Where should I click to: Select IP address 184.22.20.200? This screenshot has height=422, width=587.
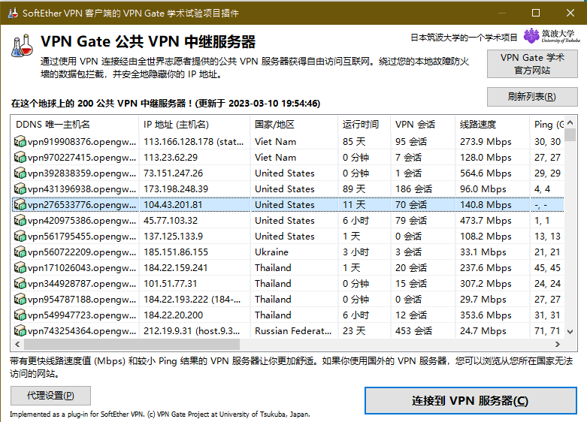tap(173, 315)
